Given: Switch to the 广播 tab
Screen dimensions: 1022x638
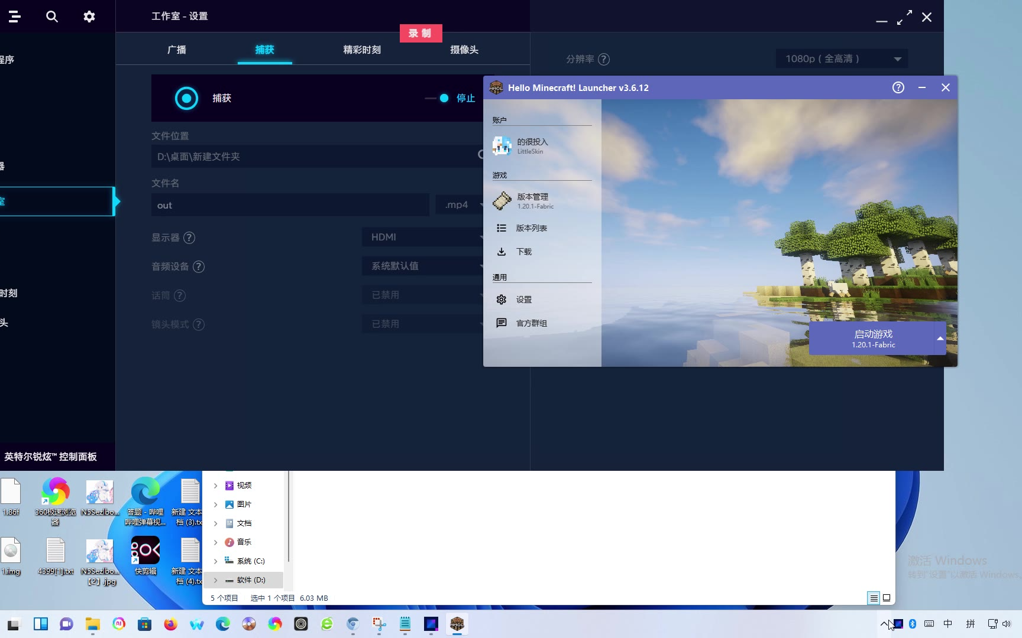Looking at the screenshot, I should (177, 50).
